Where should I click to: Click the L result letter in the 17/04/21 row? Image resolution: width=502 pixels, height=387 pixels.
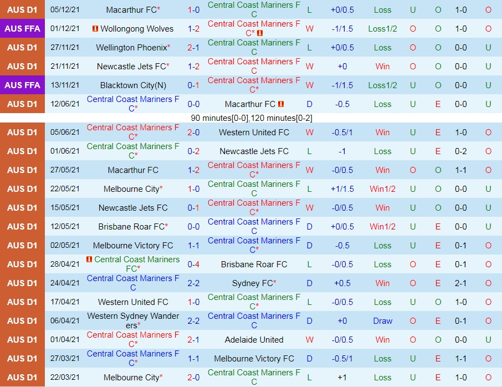click(309, 302)
